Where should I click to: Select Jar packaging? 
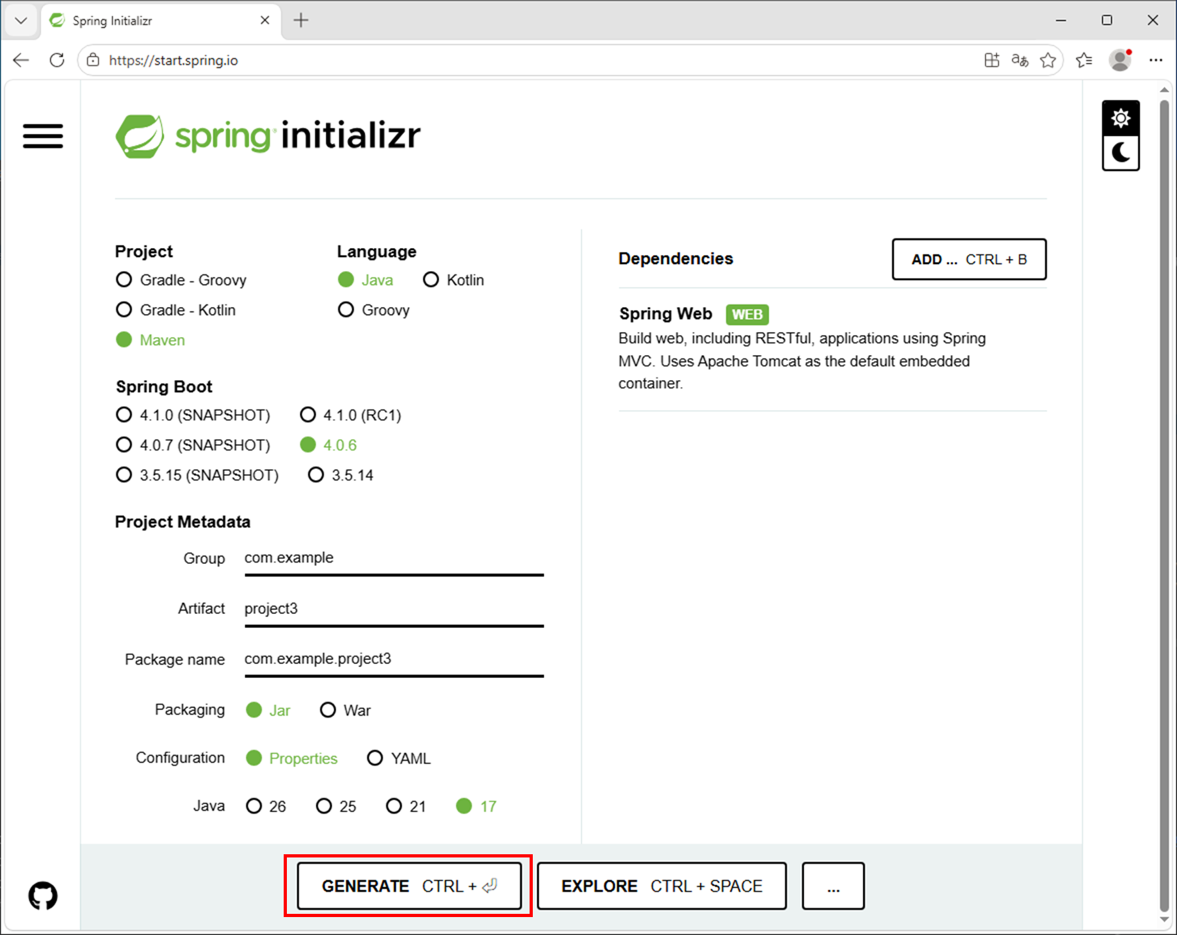coord(268,710)
